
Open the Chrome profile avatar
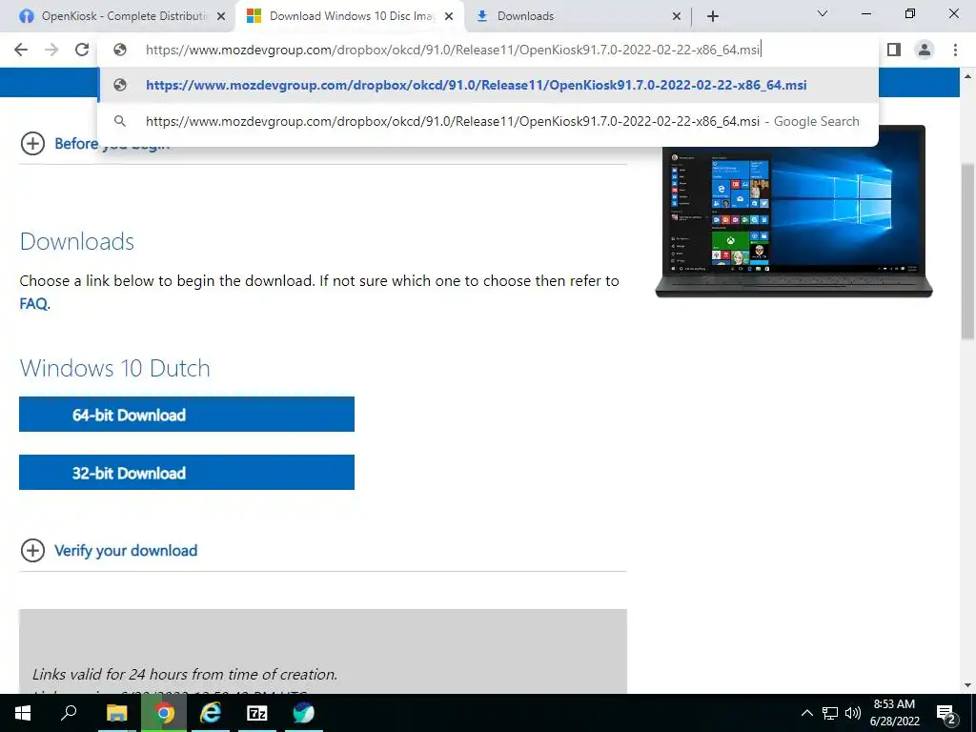pos(925,50)
